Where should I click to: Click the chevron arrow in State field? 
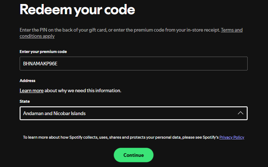tap(240, 113)
